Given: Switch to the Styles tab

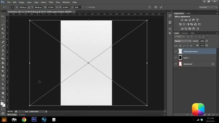Looking at the screenshot, I should coord(188,13).
